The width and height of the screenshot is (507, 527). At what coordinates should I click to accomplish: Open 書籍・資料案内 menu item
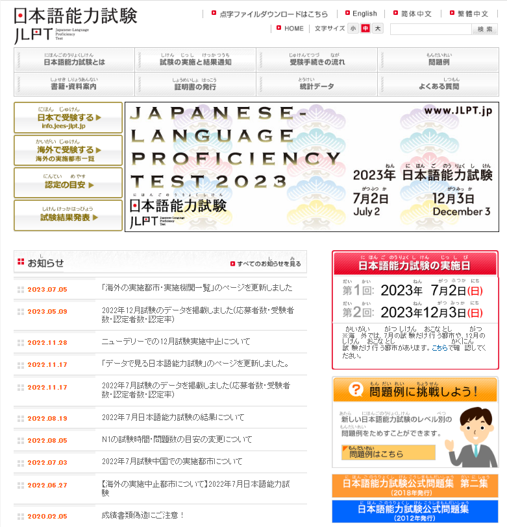75,84
